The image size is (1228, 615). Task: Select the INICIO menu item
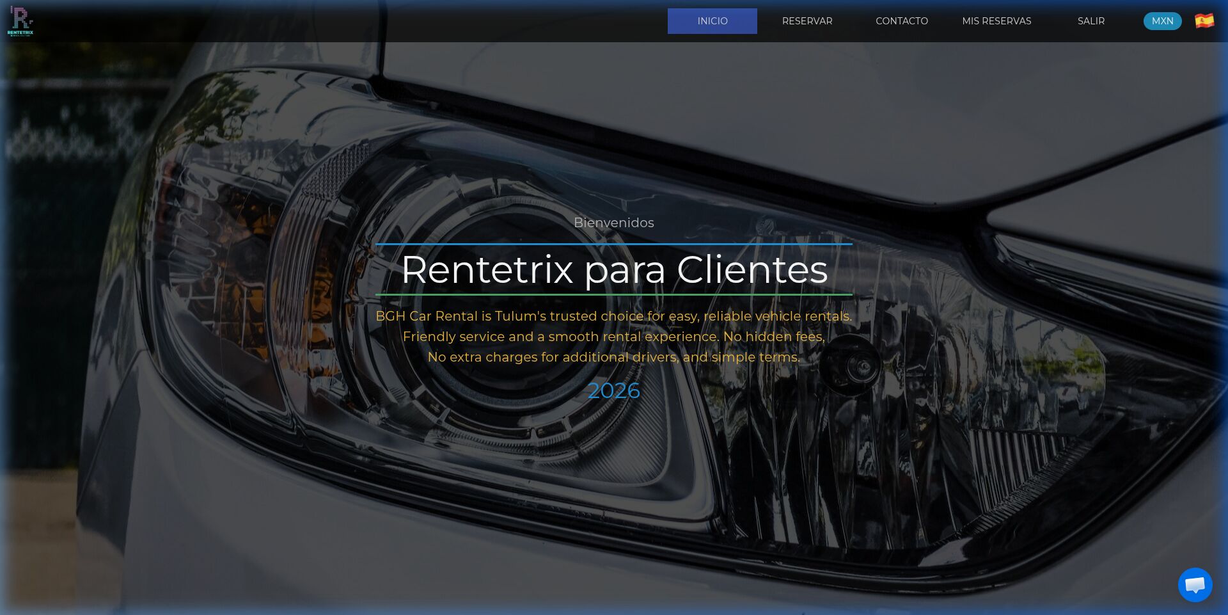click(x=712, y=21)
